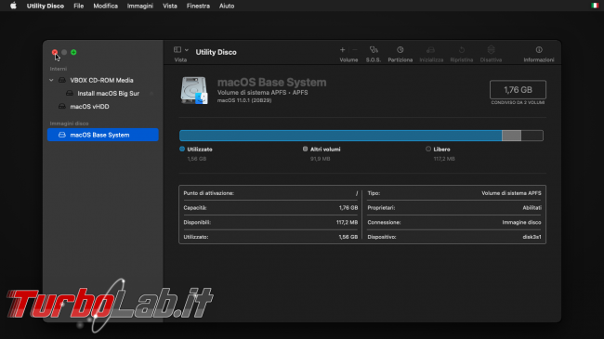This screenshot has width=604, height=339.
Task: Open the Aiuto menu
Action: pyautogui.click(x=227, y=6)
